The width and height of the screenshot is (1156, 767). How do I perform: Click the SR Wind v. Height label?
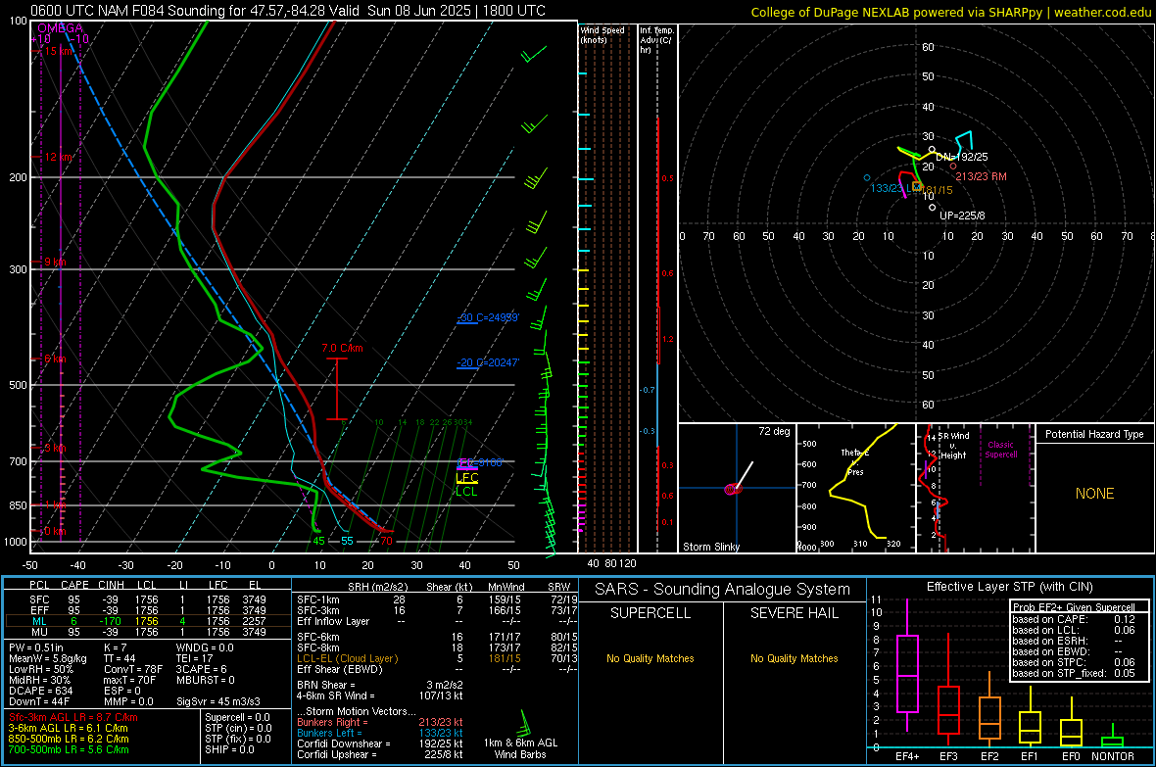click(x=953, y=446)
